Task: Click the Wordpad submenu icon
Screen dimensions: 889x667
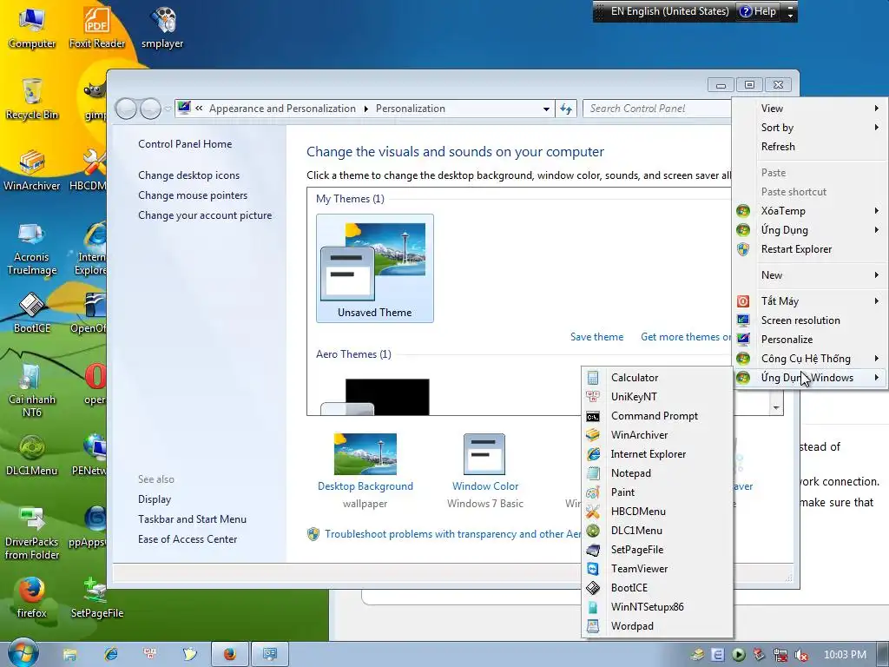Action: tap(593, 626)
